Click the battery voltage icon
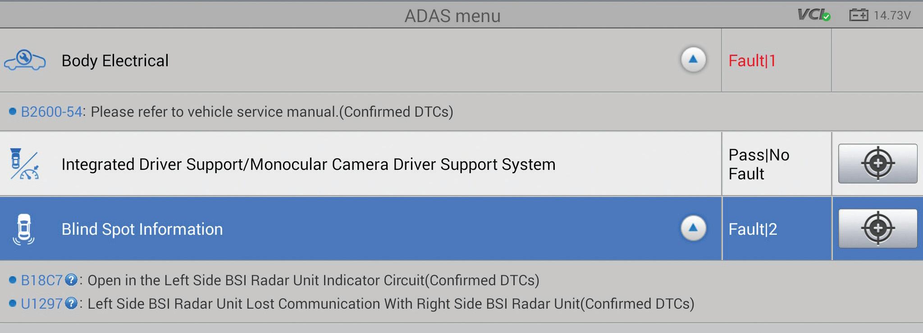This screenshot has height=333, width=923. pos(859,15)
